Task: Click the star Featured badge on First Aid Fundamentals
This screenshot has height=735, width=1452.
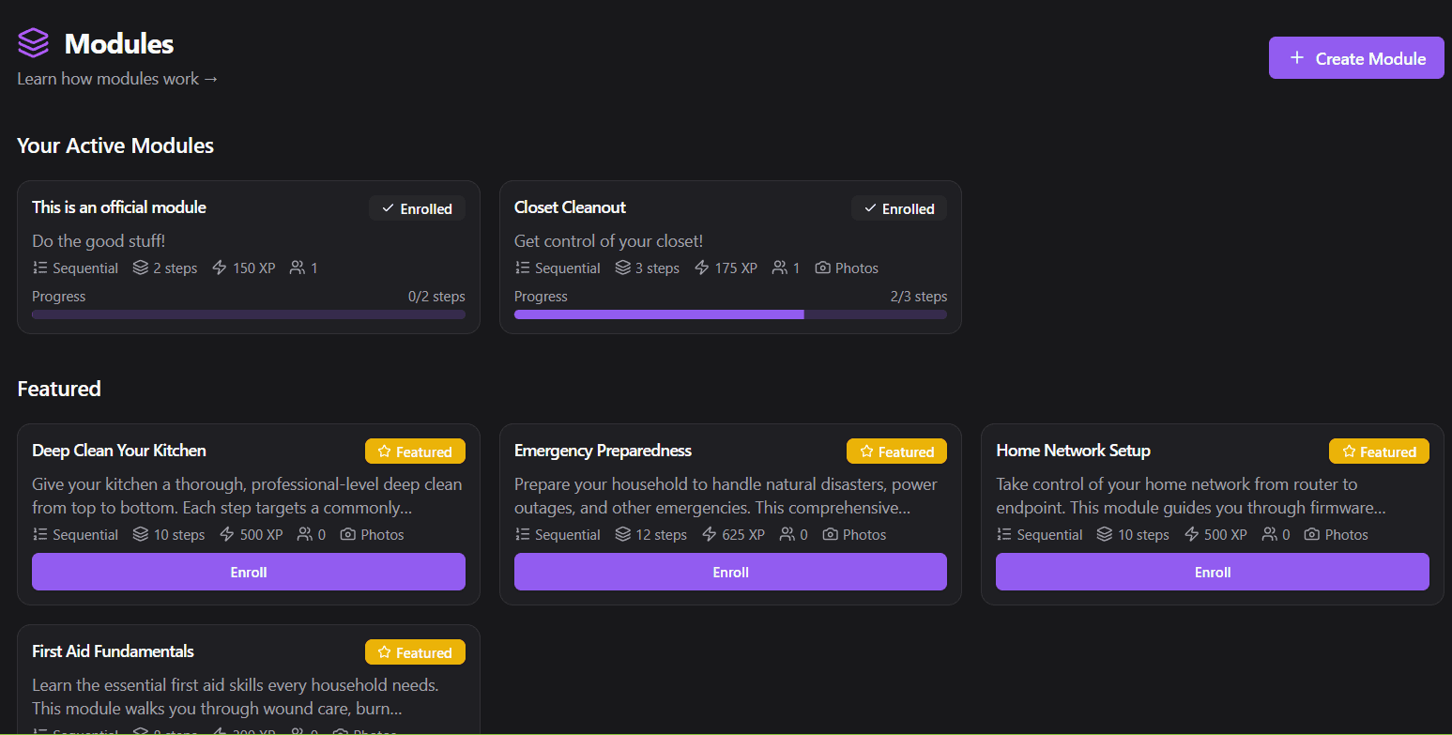Action: (415, 651)
